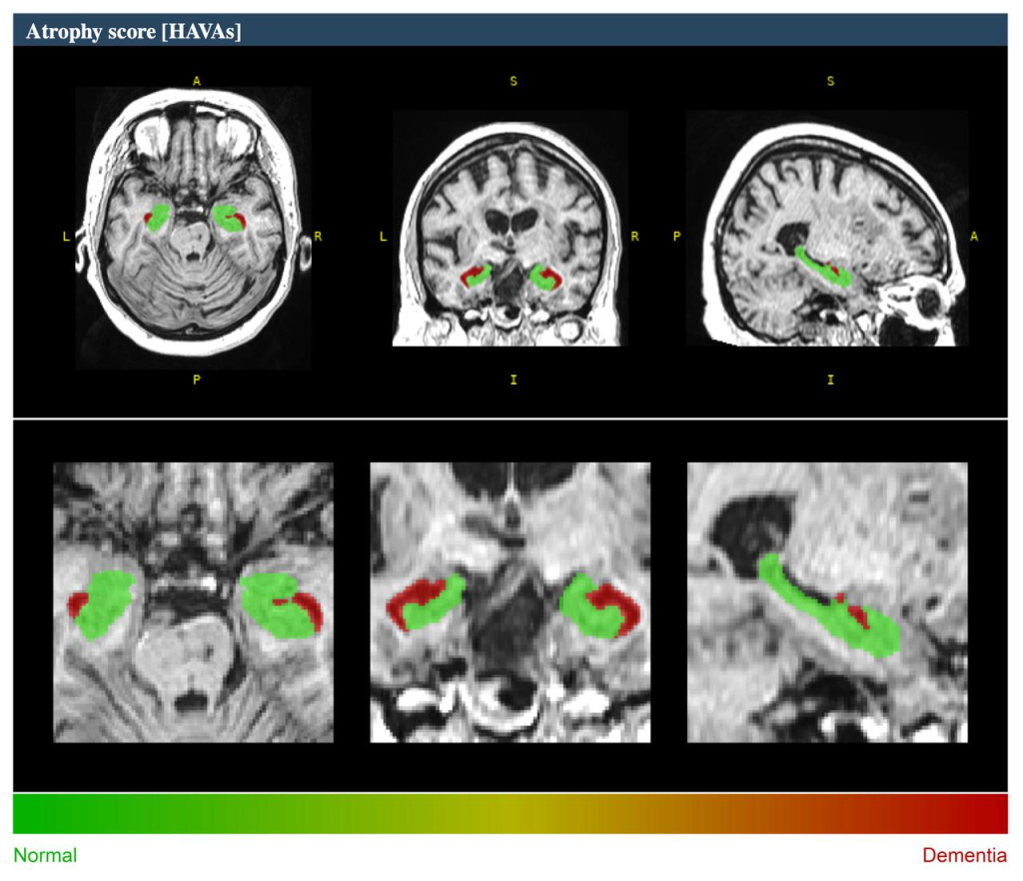This screenshot has width=1023, height=881.
Task: Select the full coronal brain MRI slice
Action: tap(510, 228)
